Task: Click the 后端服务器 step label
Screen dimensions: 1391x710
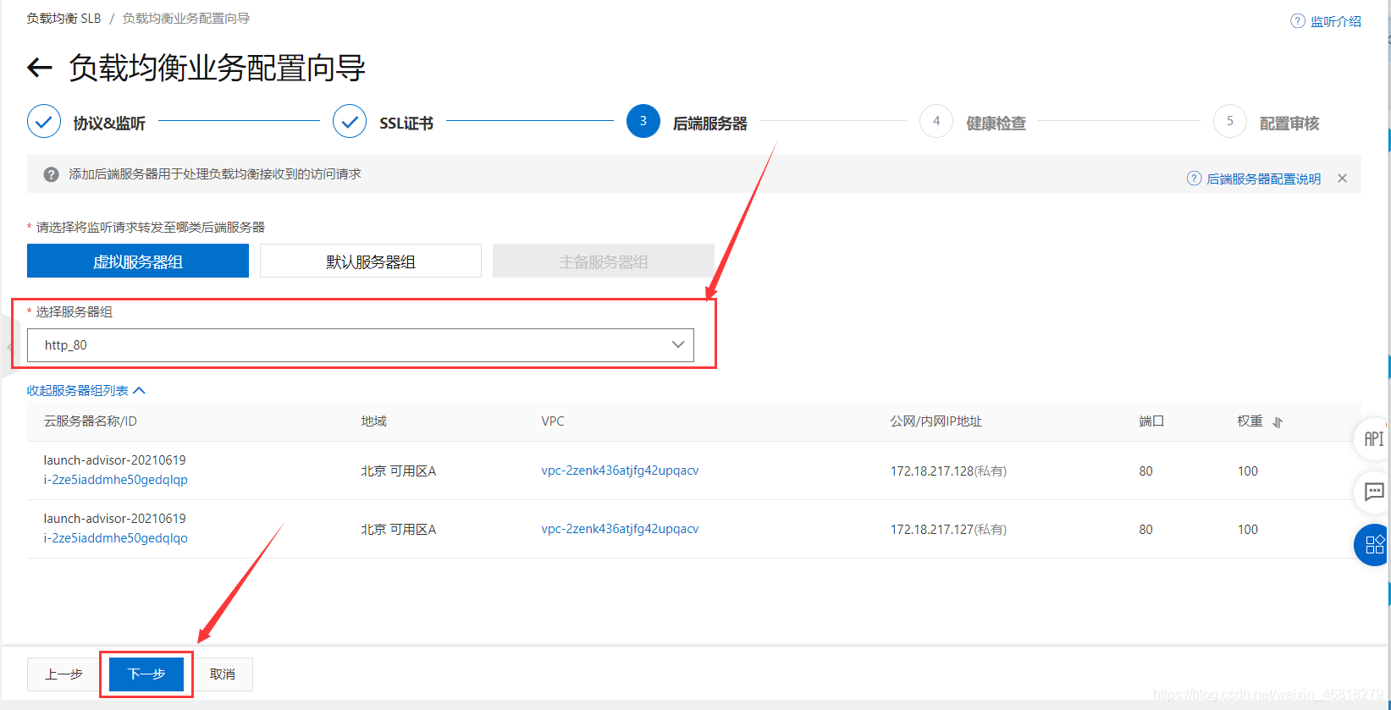Action: 710,124
